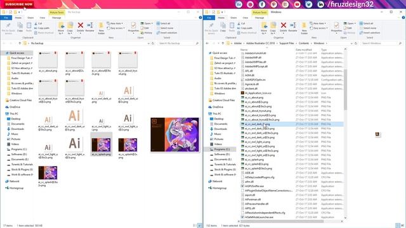Click Select all in left window ribbon
This screenshot has height=228, width=406.
coord(163,23)
